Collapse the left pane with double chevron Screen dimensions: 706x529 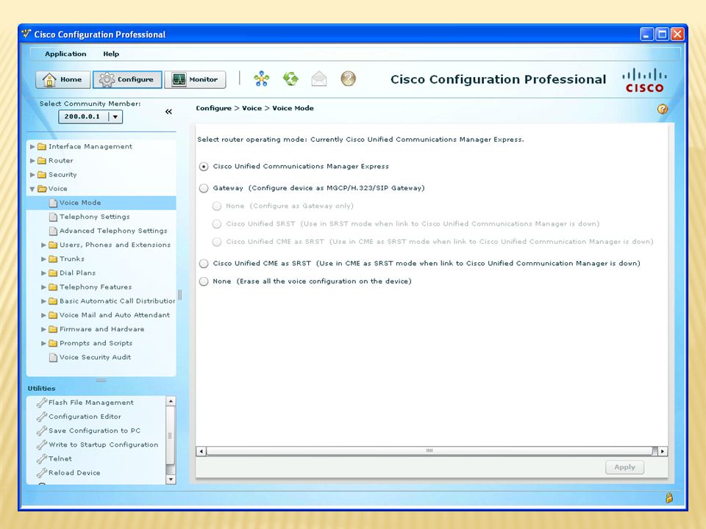pos(168,112)
